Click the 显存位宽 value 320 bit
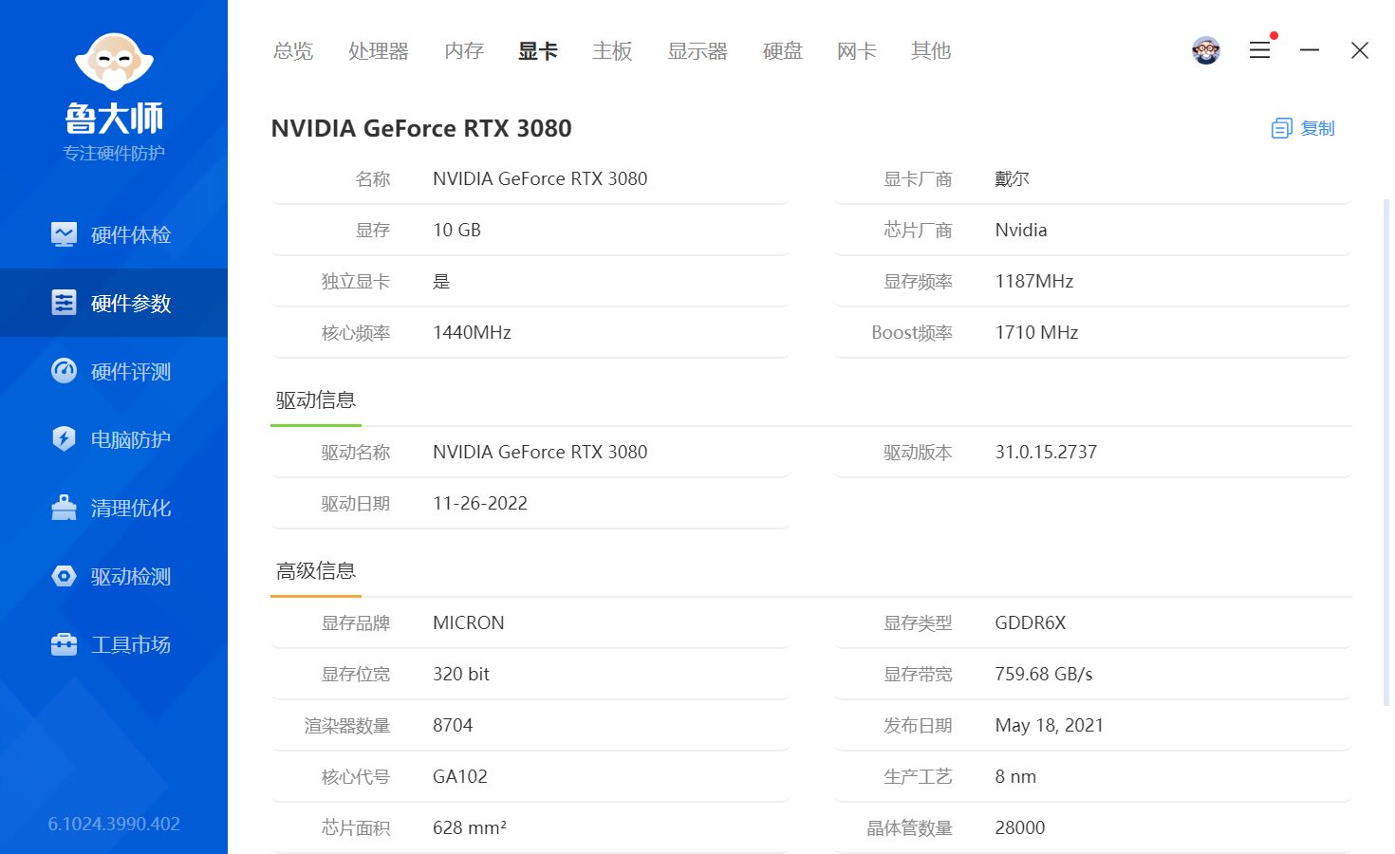The height and width of the screenshot is (854, 1395). [x=461, y=675]
